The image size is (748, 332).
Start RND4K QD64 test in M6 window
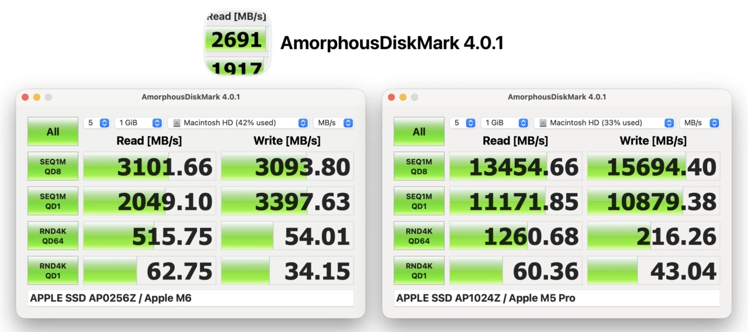pos(53,236)
